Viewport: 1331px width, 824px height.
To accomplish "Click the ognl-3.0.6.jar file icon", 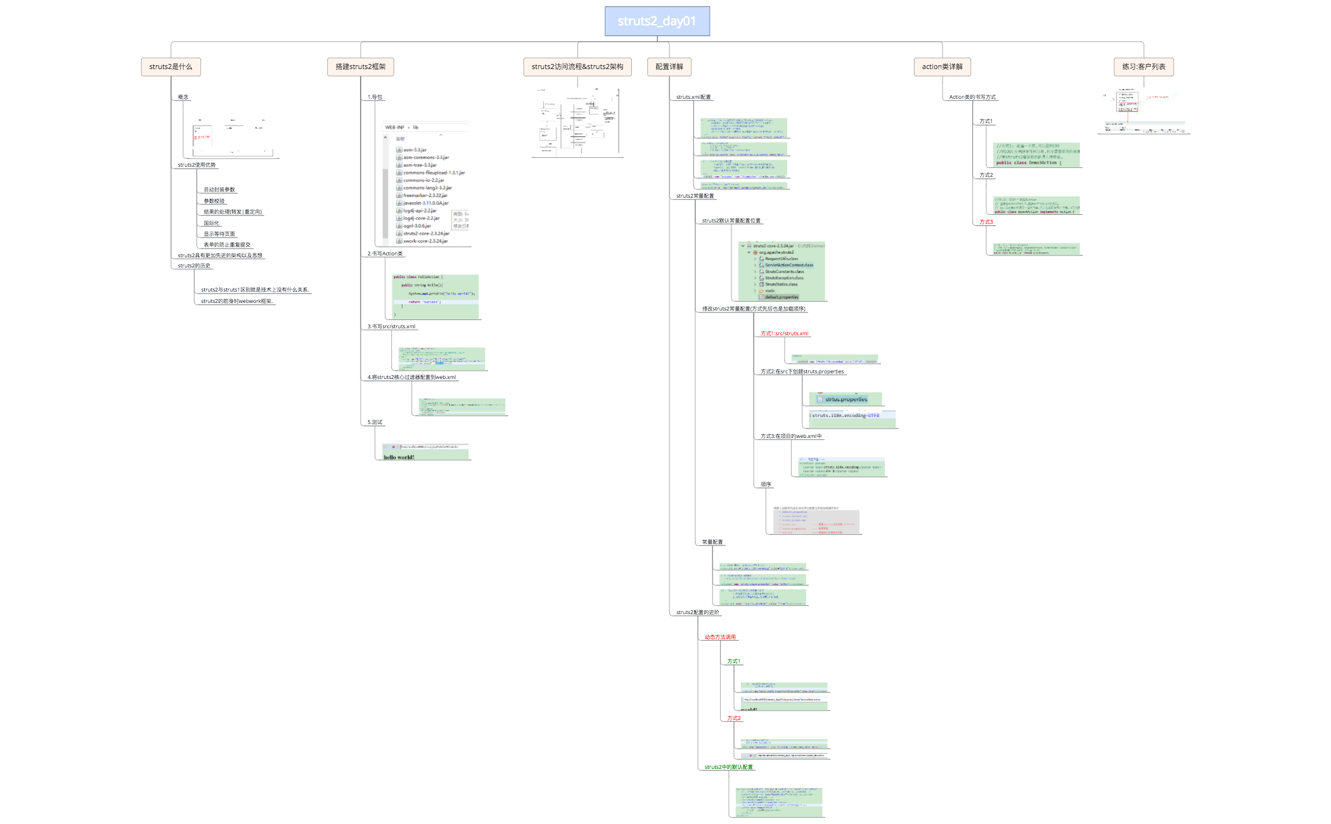I will coord(399,226).
